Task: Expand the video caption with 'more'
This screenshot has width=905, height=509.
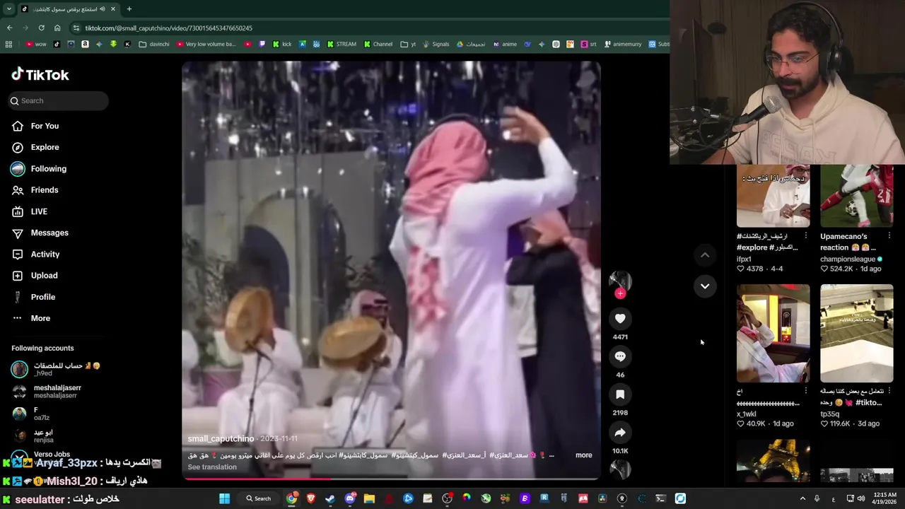Action: 583,455
